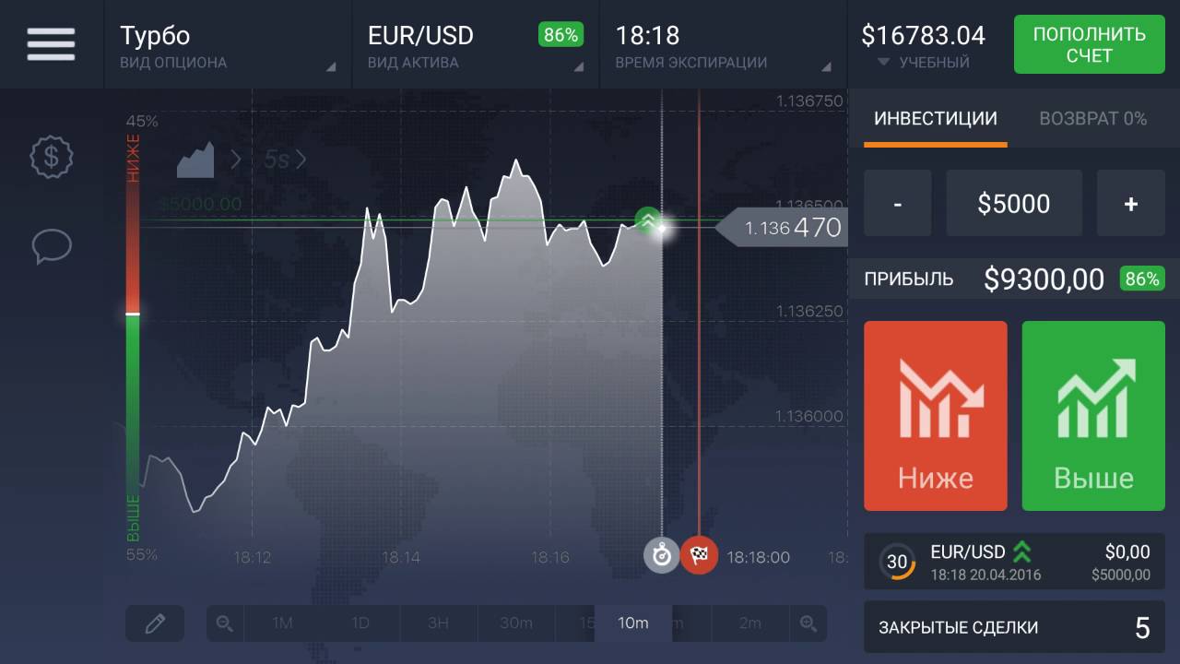Click the traders sentiment bar divider

(x=133, y=314)
